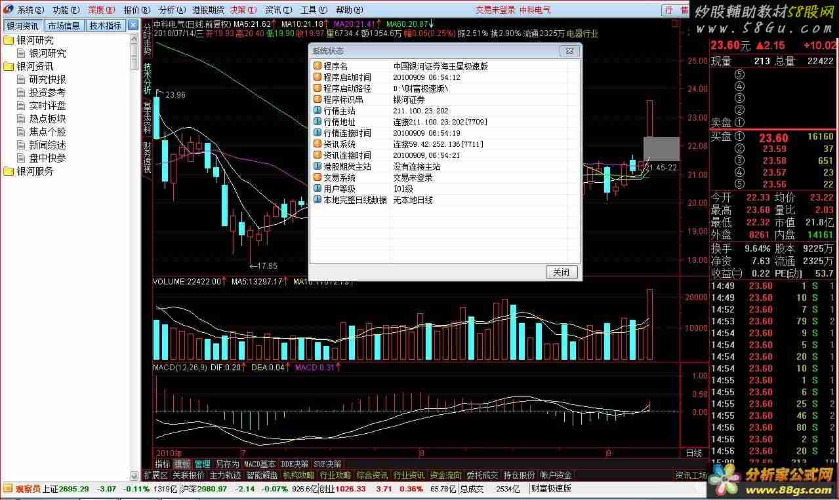Open 实时评盘 document
The width and height of the screenshot is (839, 500).
tap(47, 106)
